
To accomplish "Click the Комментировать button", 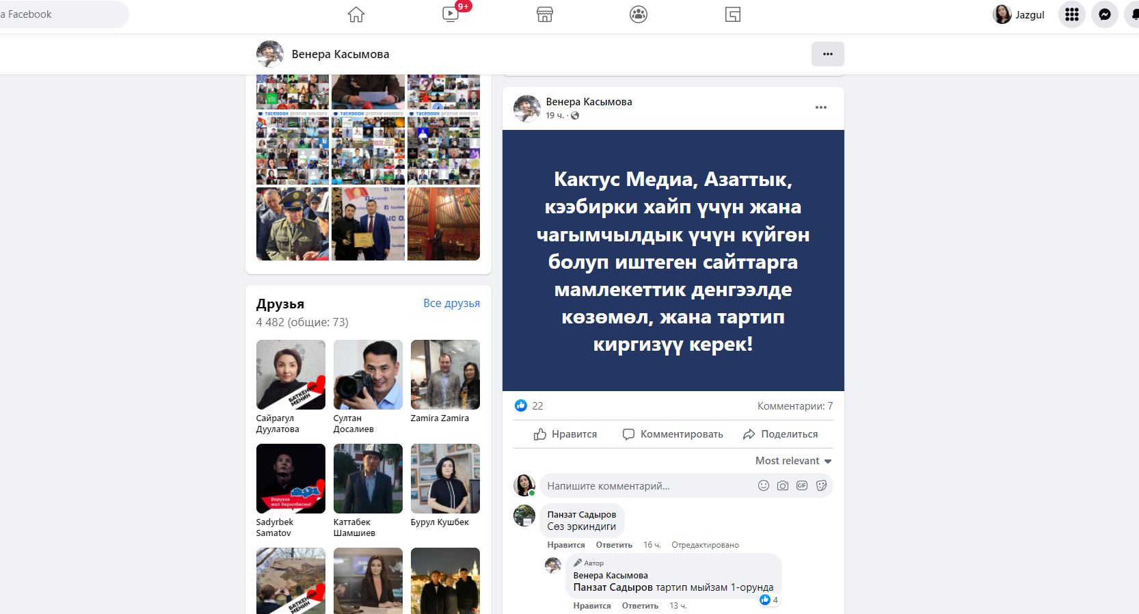I will [673, 434].
